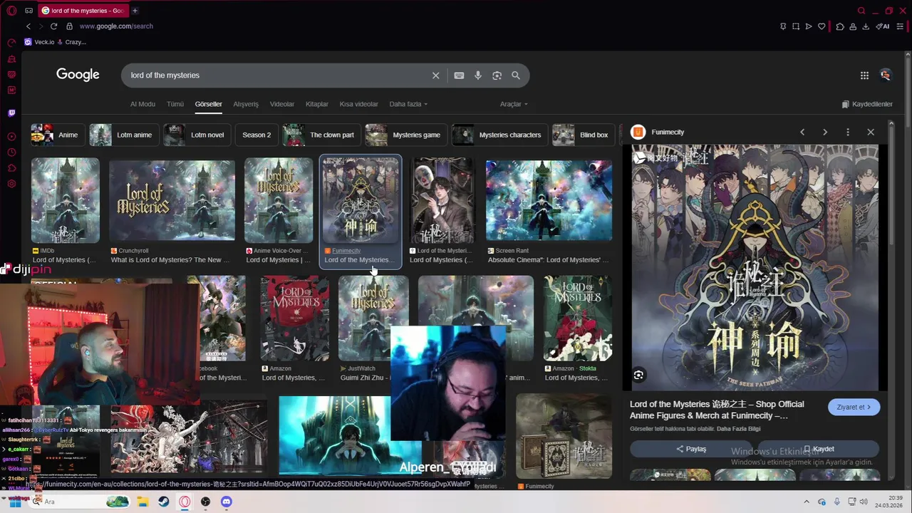Viewport: 912px width, 513px height.
Task: Open the Screen Rant image result thumbnail
Action: click(549, 201)
